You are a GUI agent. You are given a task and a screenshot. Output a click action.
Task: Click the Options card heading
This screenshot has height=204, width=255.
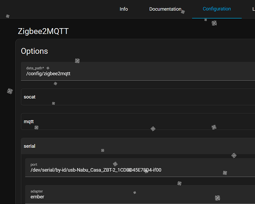34,51
